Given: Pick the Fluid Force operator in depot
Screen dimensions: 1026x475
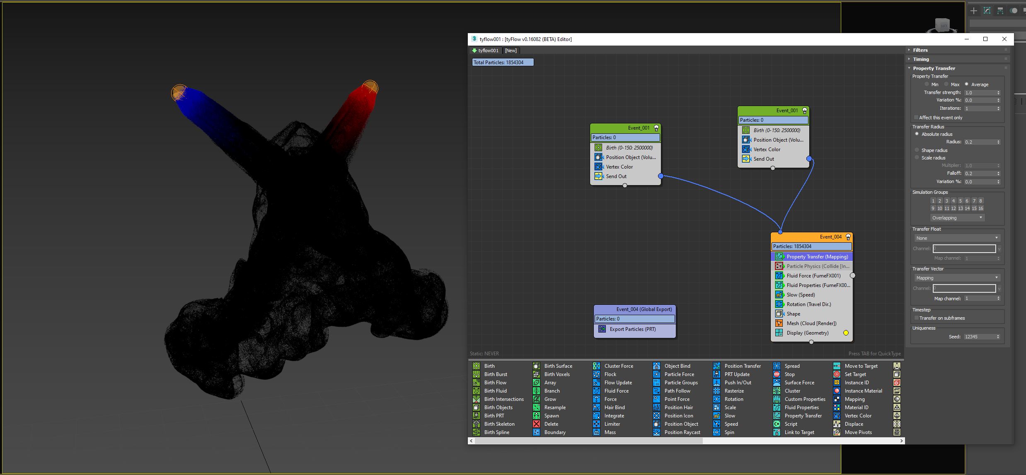Looking at the screenshot, I should click(616, 391).
